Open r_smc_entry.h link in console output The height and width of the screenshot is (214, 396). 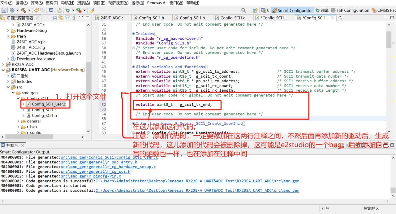pos(99,162)
